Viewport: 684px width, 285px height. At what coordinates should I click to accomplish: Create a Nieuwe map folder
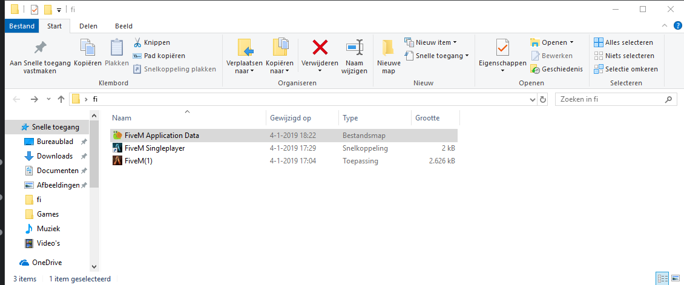(389, 57)
